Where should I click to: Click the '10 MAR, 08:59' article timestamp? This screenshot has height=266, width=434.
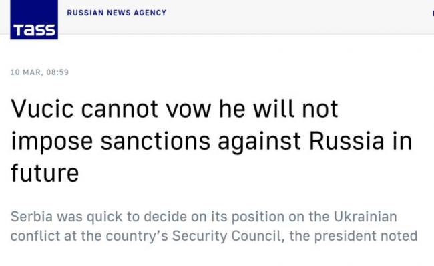(39, 72)
